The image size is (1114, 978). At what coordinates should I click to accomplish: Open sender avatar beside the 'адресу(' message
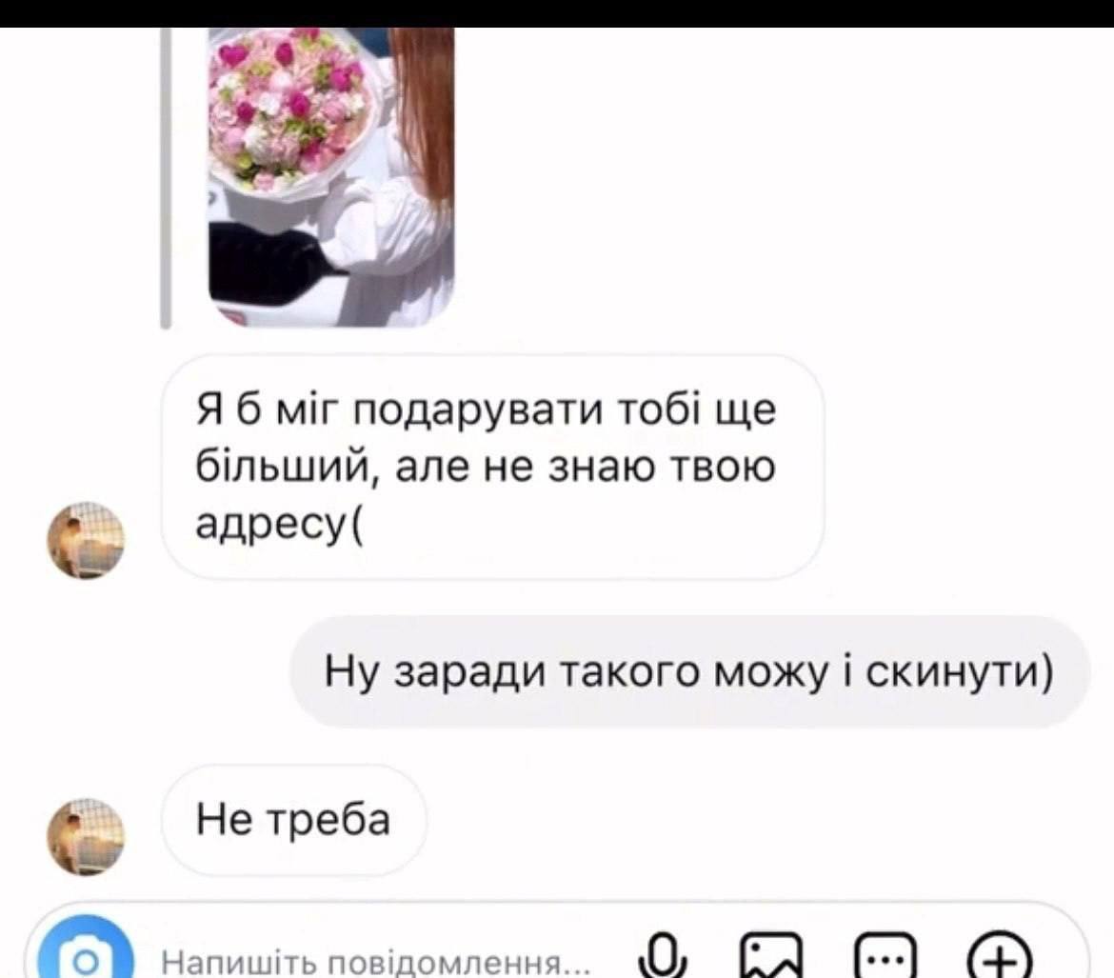[x=86, y=539]
